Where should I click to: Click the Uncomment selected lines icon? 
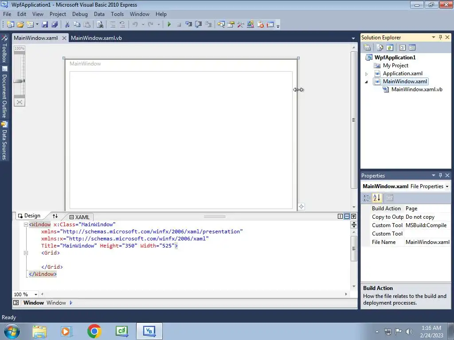122,25
